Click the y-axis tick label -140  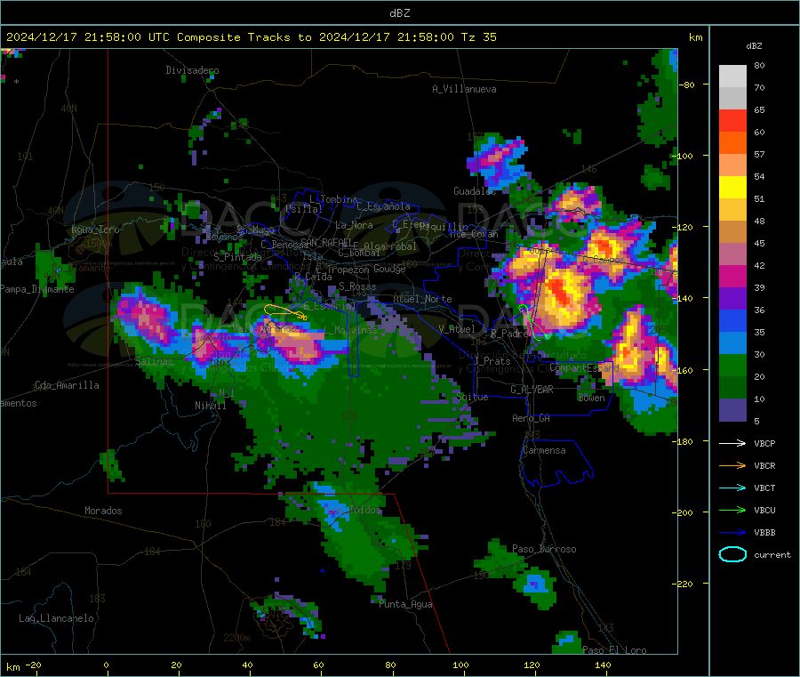click(684, 298)
